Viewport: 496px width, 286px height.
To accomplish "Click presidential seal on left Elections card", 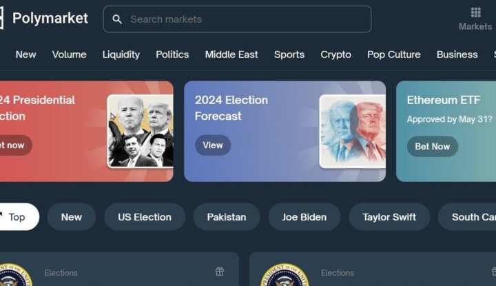I will tap(14, 276).
